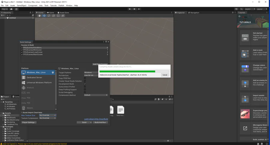
Task: Uncheck FPS/Scenes/IntroMenu scene checkbox
Action: click(x=22, y=48)
